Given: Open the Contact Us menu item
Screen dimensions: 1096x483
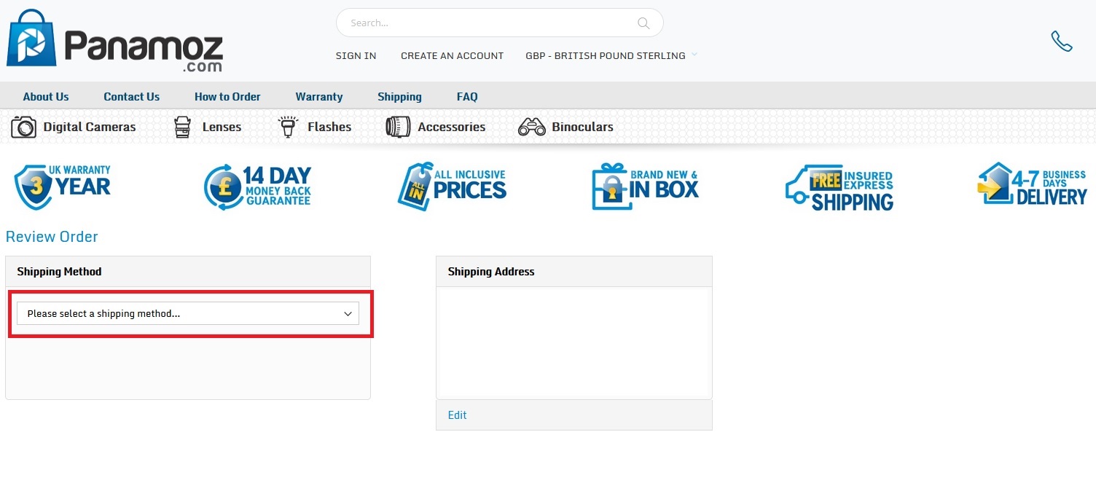Looking at the screenshot, I should [x=131, y=96].
